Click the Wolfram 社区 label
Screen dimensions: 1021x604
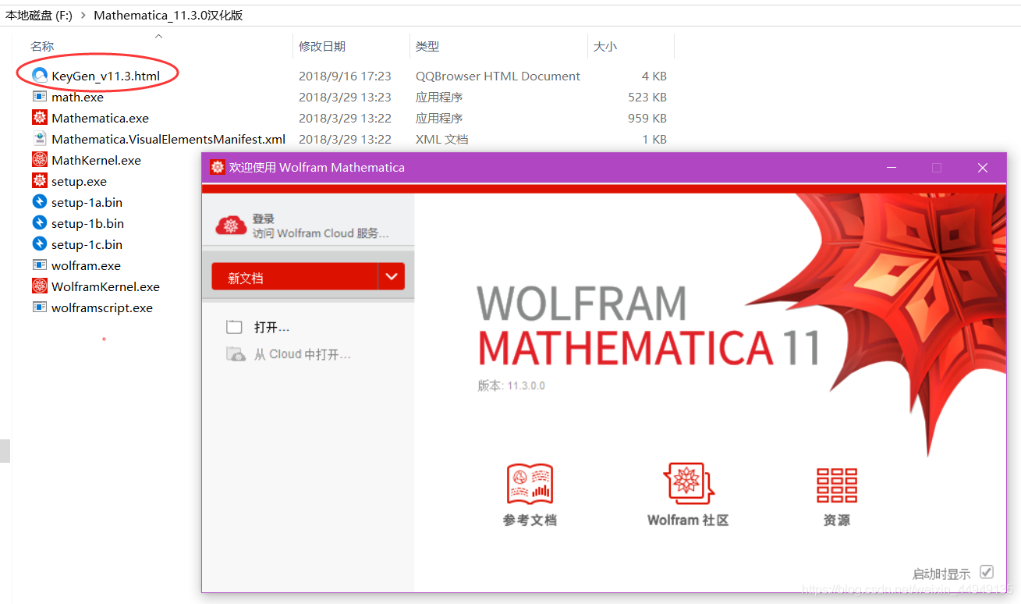pos(688,520)
